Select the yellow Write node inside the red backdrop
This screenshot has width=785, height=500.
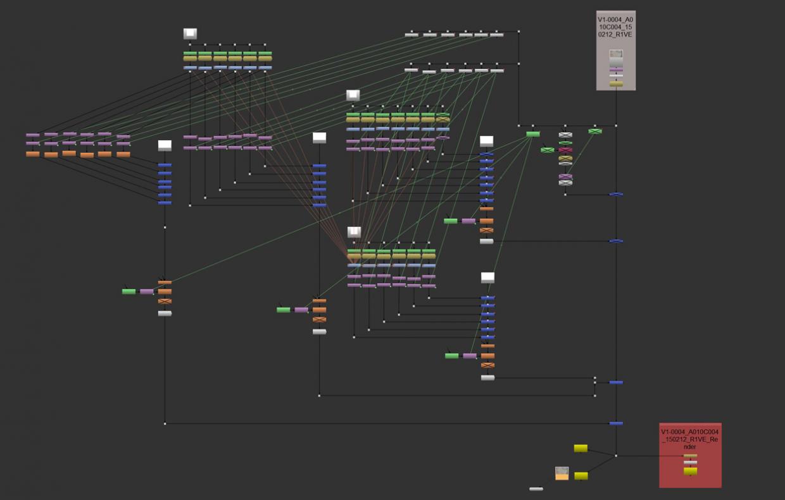tap(690, 471)
